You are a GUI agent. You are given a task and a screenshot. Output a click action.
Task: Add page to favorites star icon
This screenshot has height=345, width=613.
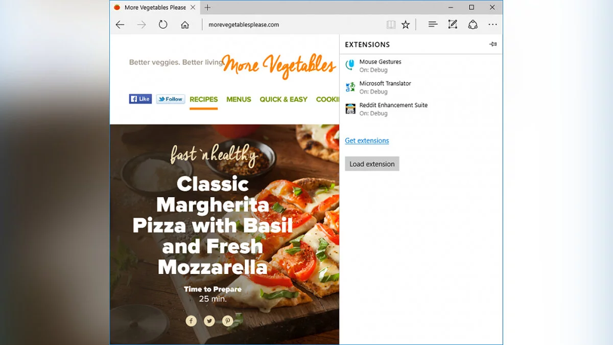pyautogui.click(x=406, y=25)
